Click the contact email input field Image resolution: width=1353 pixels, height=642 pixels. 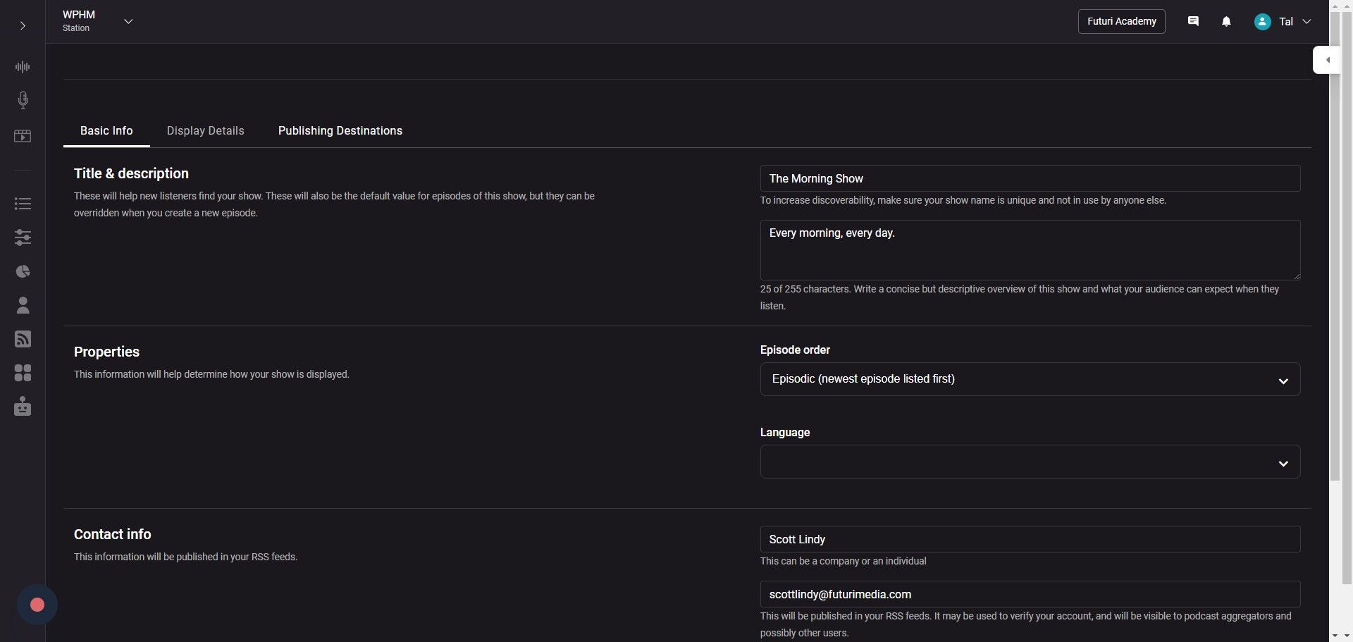point(1030,595)
